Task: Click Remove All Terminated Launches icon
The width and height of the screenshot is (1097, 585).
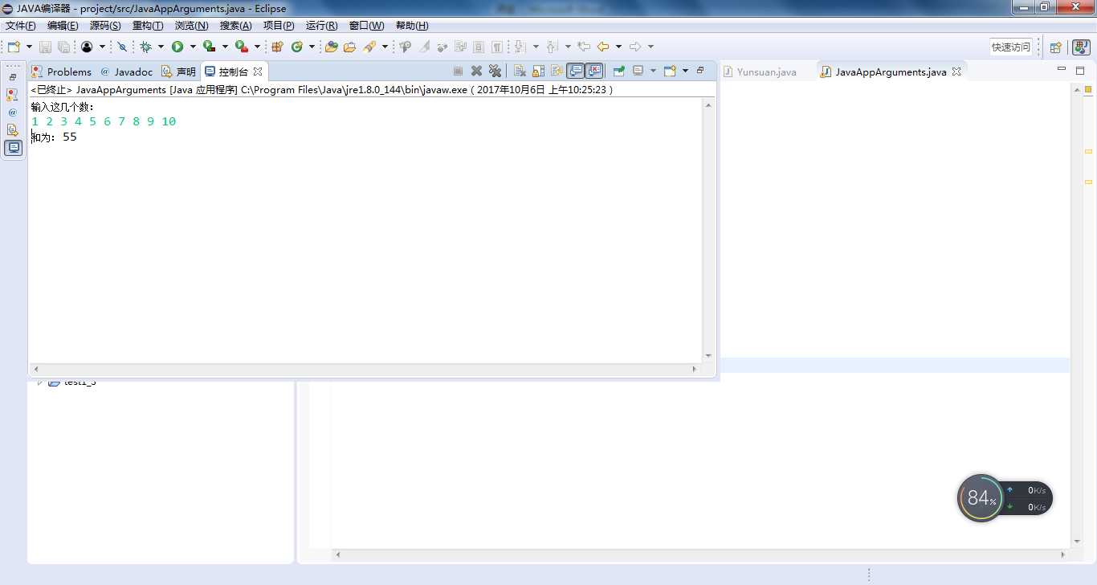Action: (x=495, y=71)
